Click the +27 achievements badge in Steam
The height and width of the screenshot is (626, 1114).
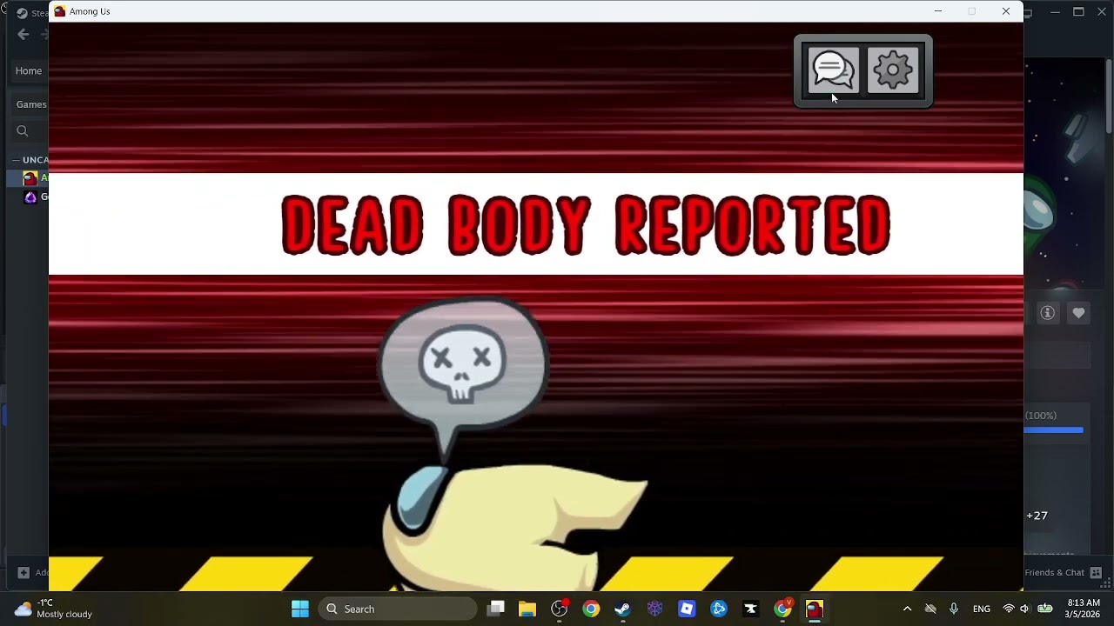[1037, 516]
